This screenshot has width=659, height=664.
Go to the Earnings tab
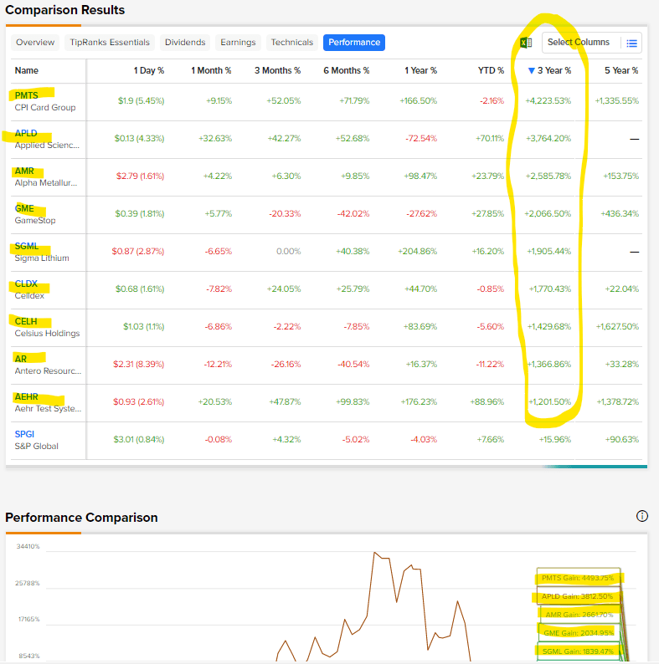pyautogui.click(x=238, y=43)
